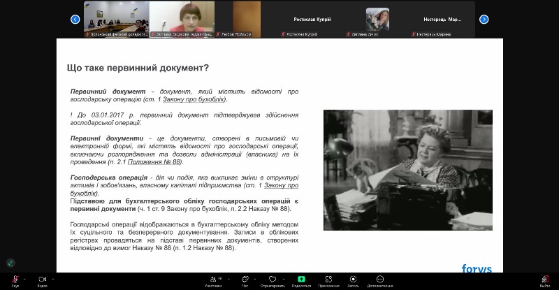Click the green annotation pencil icon
This screenshot has height=290, width=559.
tap(10, 263)
